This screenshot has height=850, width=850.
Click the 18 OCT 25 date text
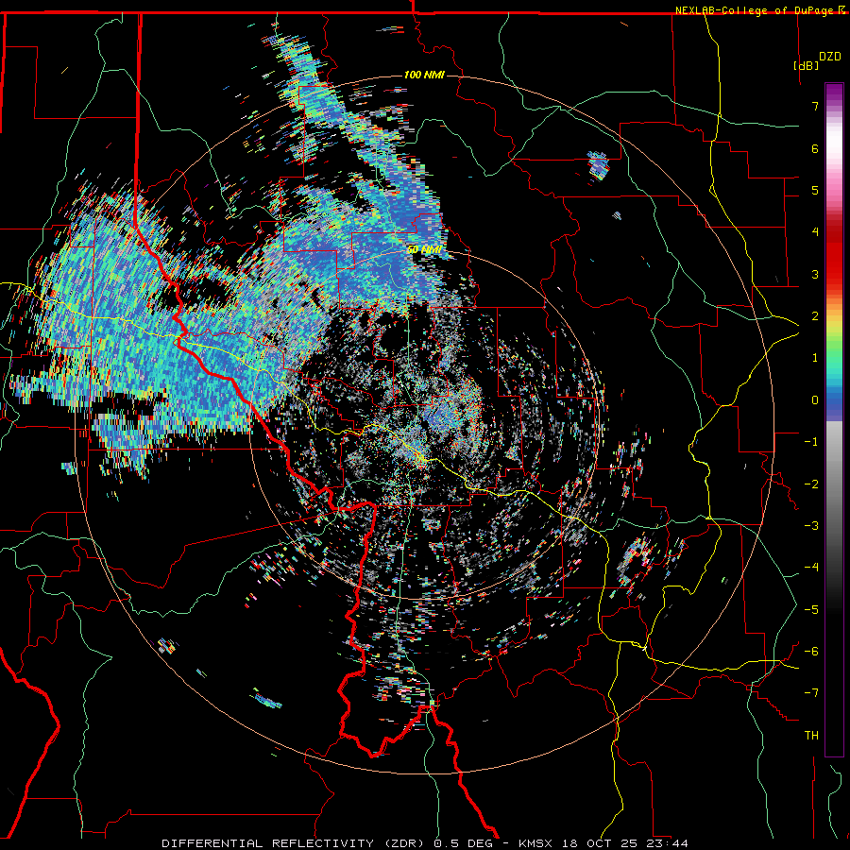point(600,843)
